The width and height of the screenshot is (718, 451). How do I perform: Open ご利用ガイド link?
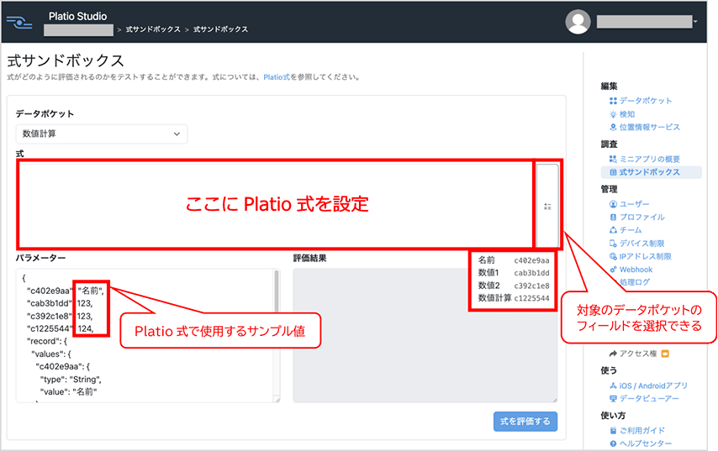(x=637, y=430)
